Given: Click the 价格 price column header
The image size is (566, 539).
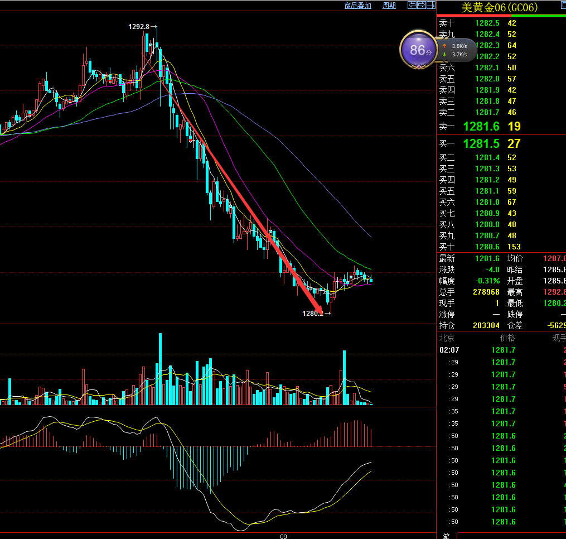Looking at the screenshot, I should pos(507,338).
